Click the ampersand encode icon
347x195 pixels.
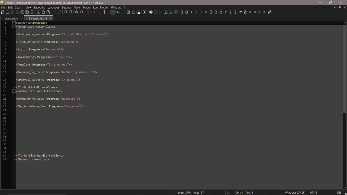point(250,12)
